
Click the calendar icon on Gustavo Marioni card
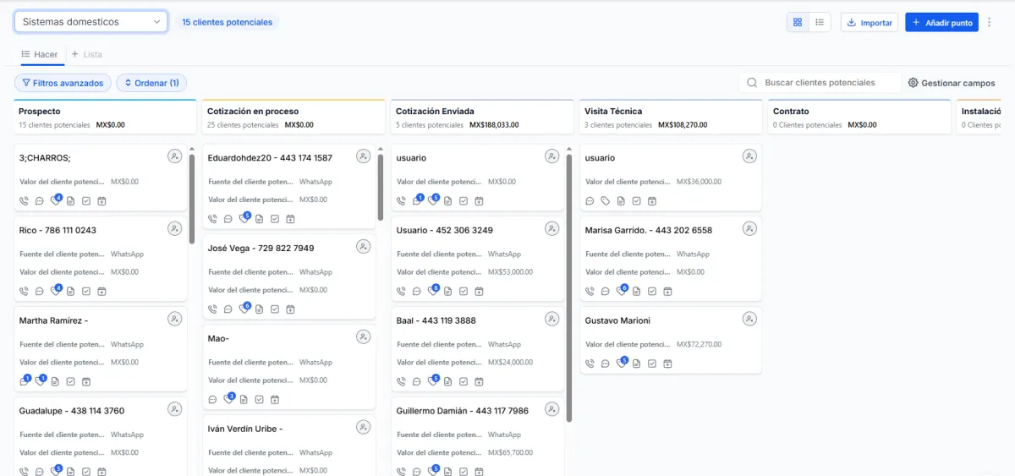[667, 364]
